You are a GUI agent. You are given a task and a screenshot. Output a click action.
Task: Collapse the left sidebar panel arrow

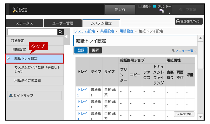pos(67,37)
